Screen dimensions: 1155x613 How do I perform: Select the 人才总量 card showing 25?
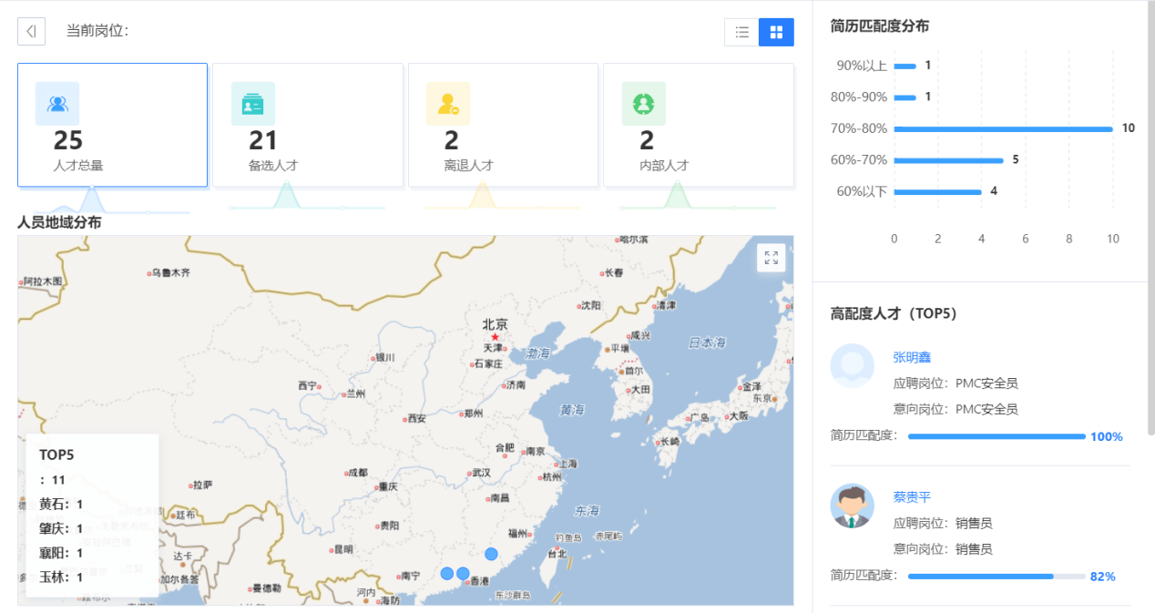click(x=112, y=126)
